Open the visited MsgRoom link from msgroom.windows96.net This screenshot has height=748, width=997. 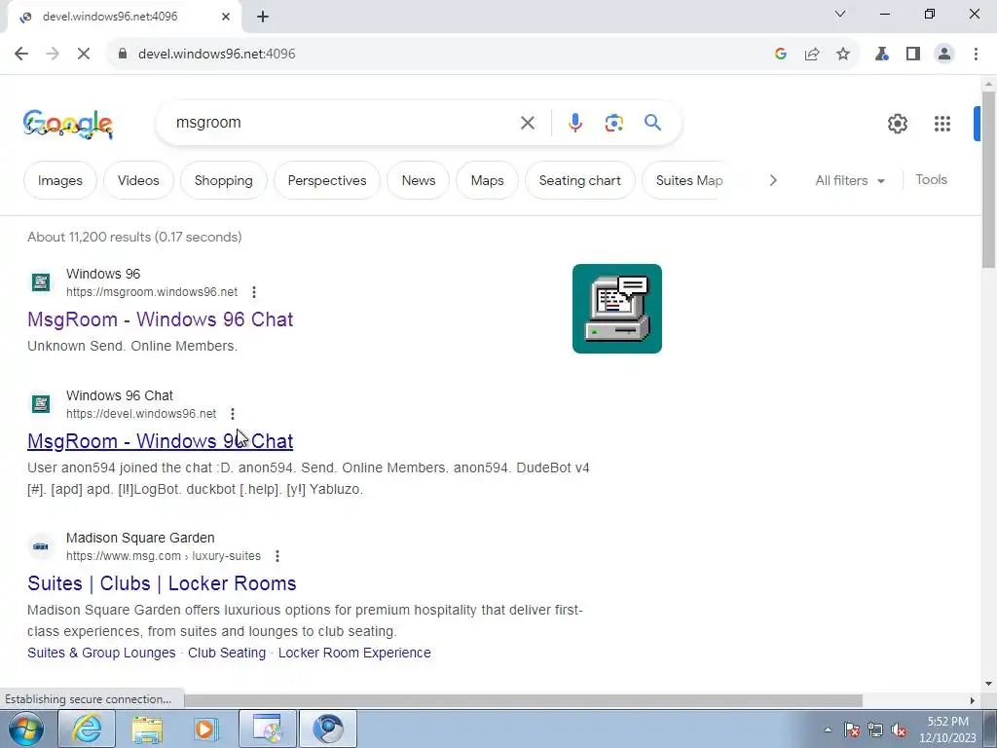pyautogui.click(x=161, y=319)
